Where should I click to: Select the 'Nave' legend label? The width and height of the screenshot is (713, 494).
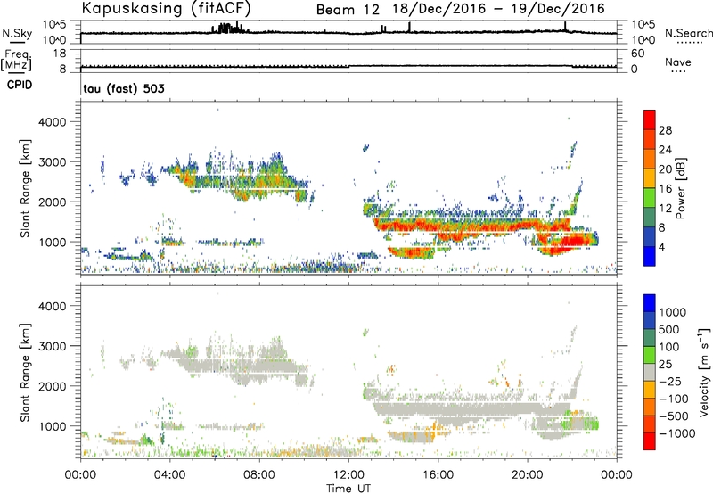point(678,62)
